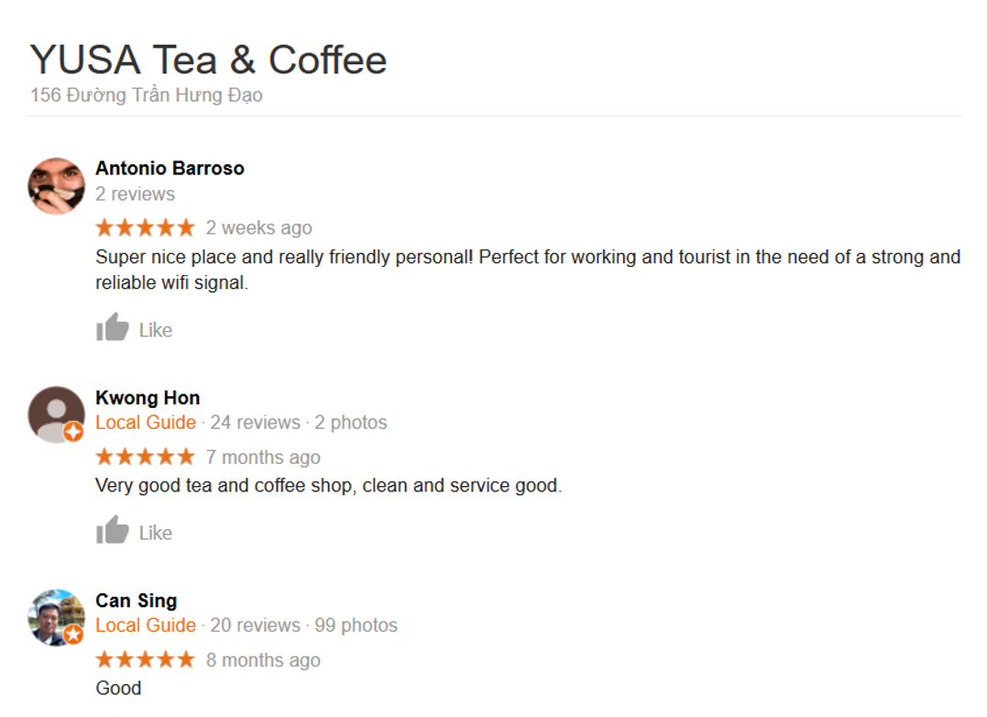Click the thumbs-up icon under Kwong Hon's review
The height and width of the screenshot is (717, 987).
pyautogui.click(x=112, y=530)
